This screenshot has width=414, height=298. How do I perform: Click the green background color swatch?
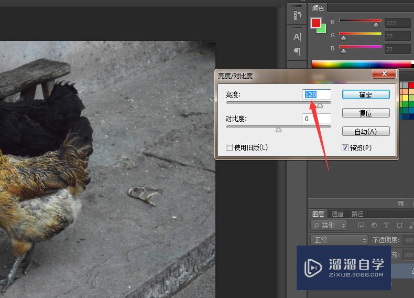323,29
